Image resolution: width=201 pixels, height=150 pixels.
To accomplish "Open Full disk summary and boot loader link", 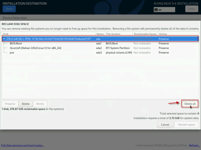I will pos(22,145).
